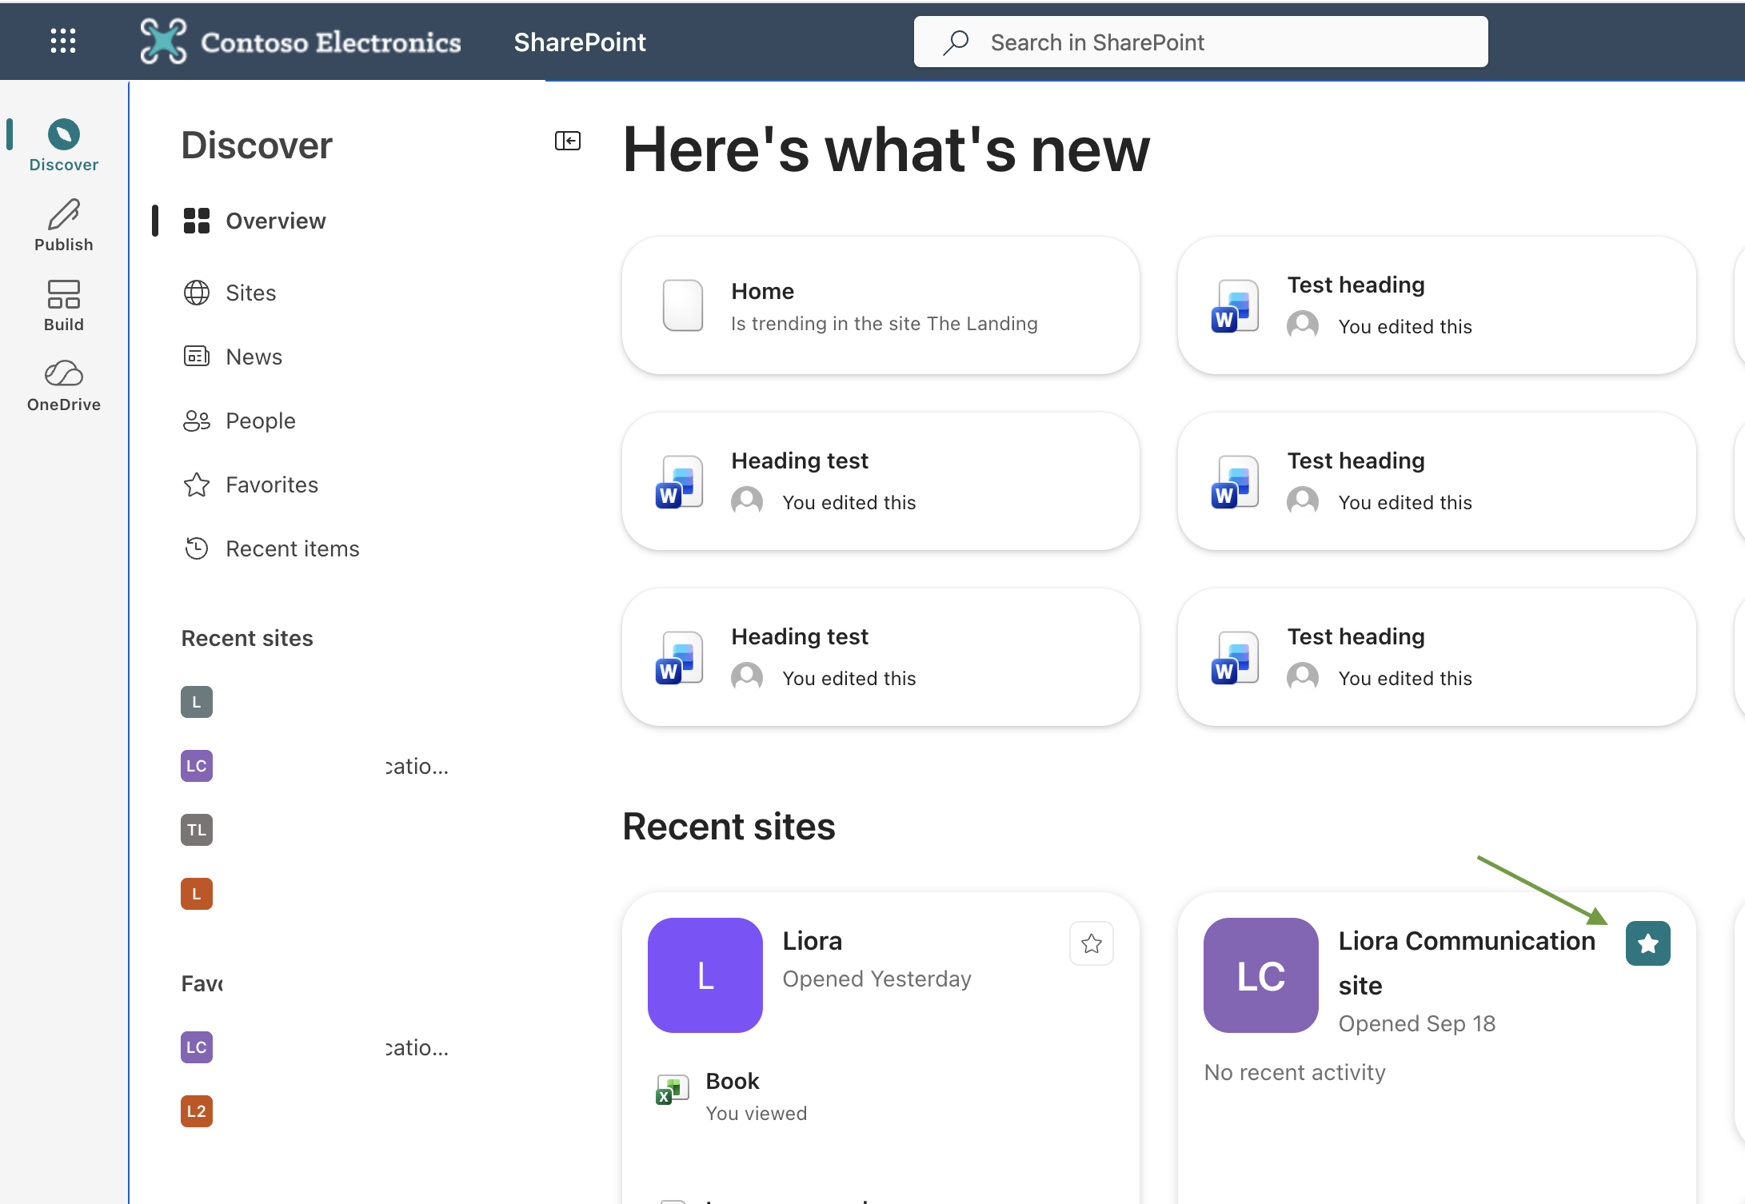Screen dimensions: 1745x1204
Task: Click Word icon on first Heading test card
Action: pyautogui.click(x=679, y=482)
